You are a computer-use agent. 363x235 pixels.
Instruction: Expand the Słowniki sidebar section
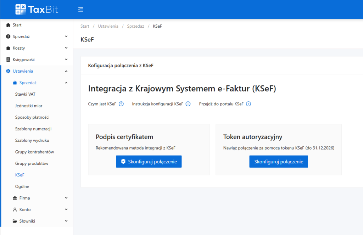[66, 221]
